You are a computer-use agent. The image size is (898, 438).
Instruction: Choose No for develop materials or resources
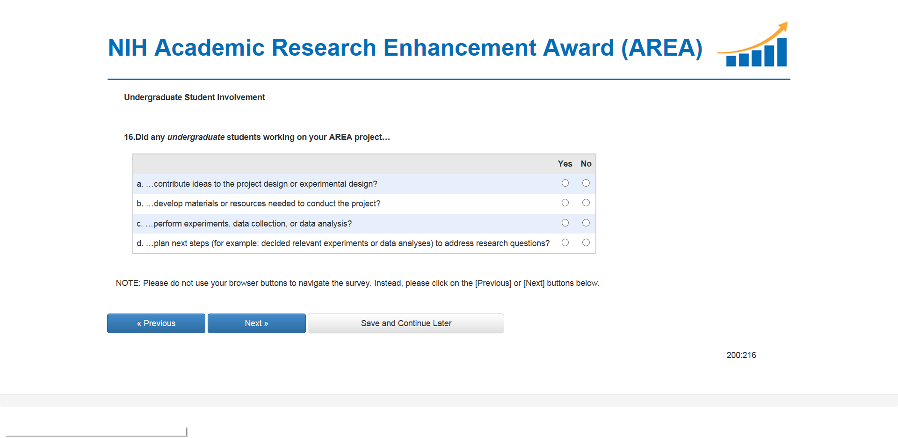(x=586, y=203)
